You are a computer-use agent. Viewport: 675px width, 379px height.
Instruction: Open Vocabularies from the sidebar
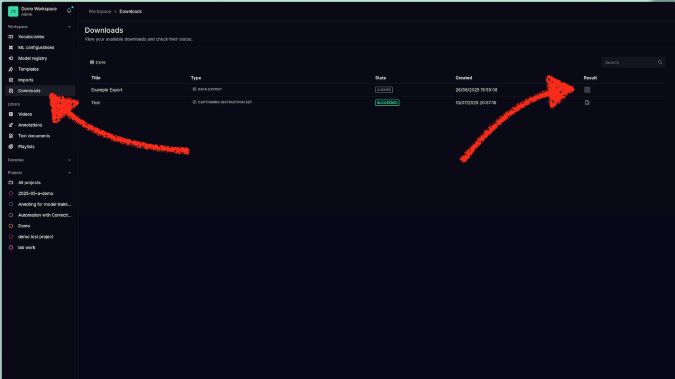pos(31,36)
